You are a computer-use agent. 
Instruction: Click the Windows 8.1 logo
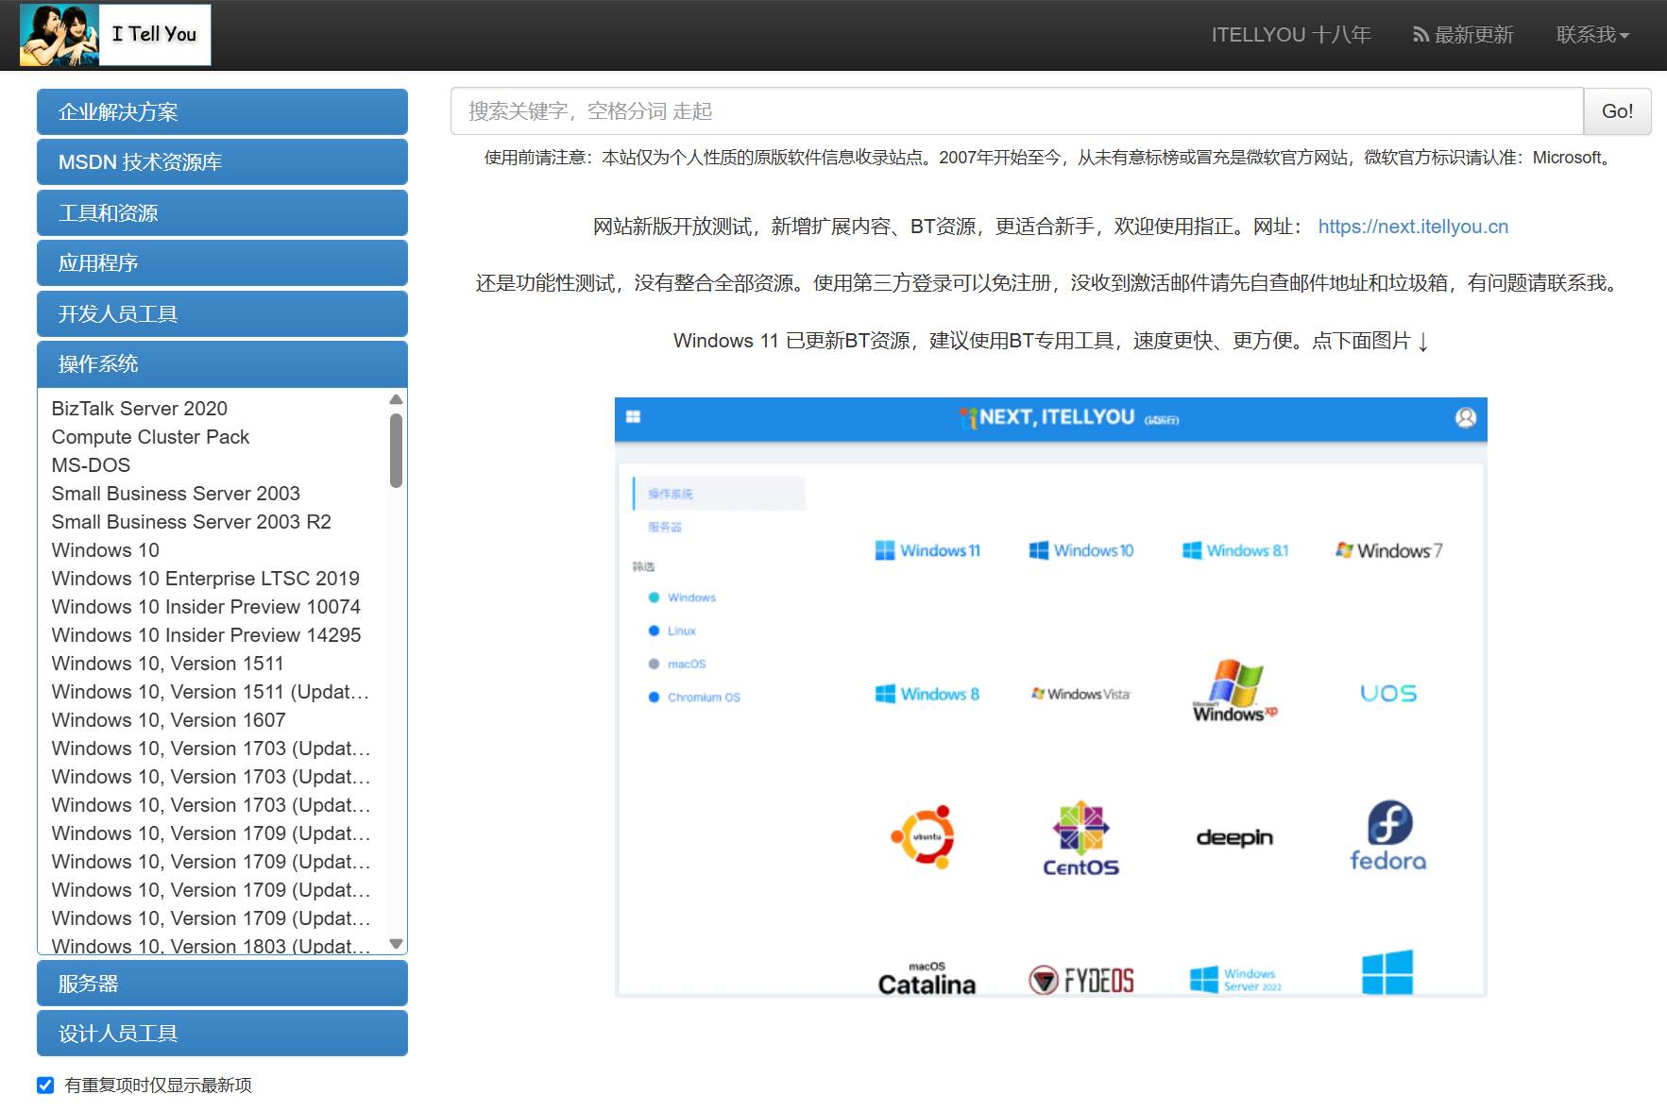(1234, 550)
